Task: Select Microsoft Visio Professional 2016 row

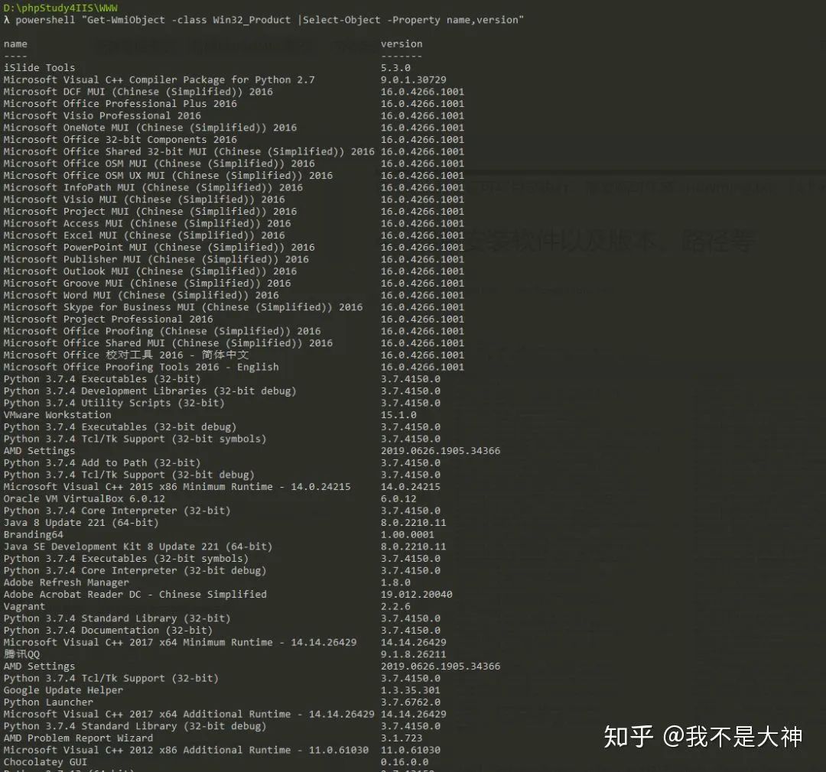Action: pyautogui.click(x=102, y=116)
